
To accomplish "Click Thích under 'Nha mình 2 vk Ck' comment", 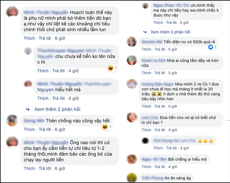I will tap(147, 106).
